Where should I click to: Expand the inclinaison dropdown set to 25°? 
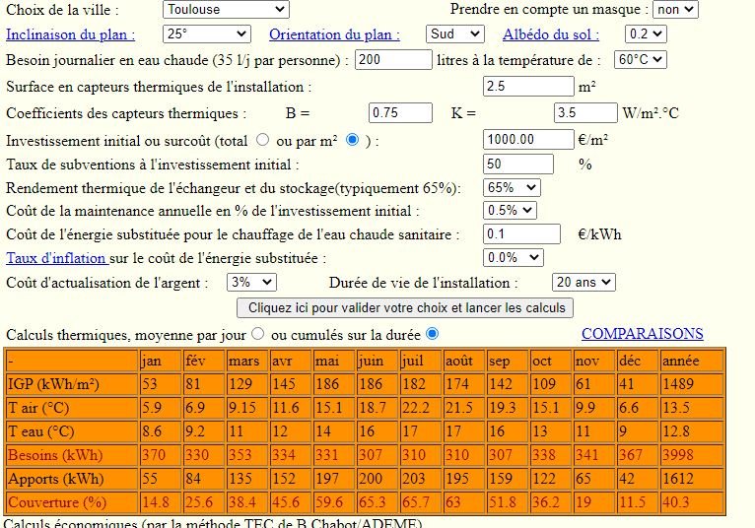click(207, 34)
